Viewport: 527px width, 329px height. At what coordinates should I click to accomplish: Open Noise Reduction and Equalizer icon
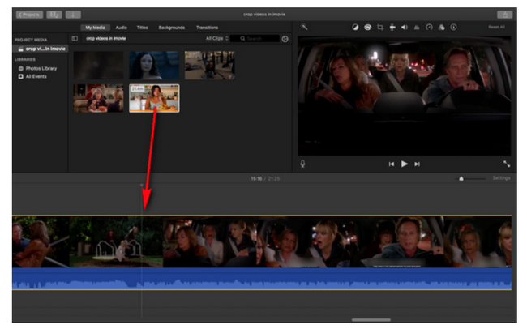(417, 27)
